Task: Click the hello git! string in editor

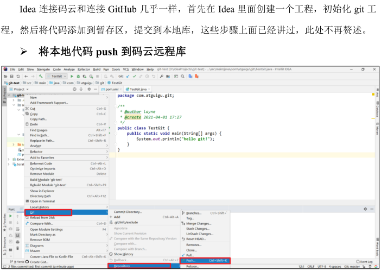Action: [x=195, y=139]
